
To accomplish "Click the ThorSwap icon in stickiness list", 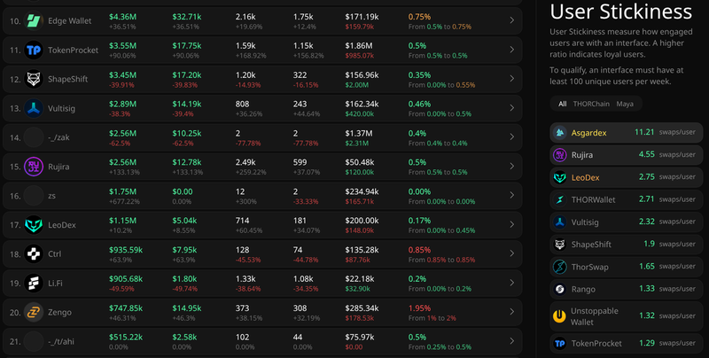I will (560, 267).
